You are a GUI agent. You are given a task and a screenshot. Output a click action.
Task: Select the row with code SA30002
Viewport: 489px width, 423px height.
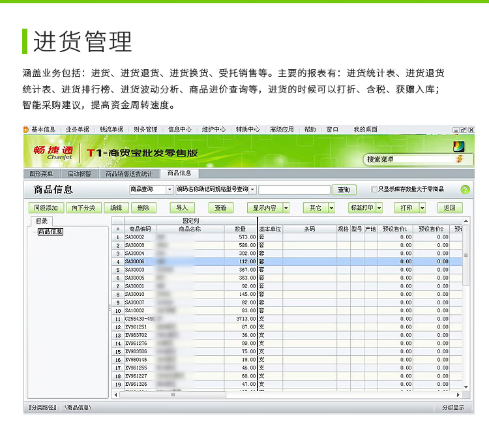287,237
